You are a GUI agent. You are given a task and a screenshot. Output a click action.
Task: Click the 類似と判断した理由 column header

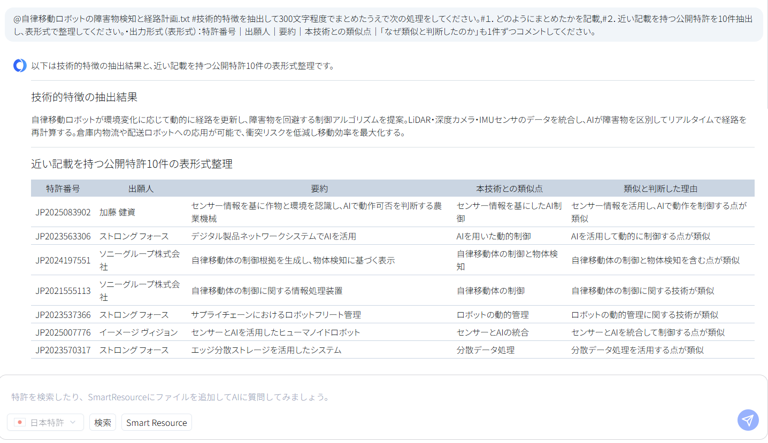[660, 189]
